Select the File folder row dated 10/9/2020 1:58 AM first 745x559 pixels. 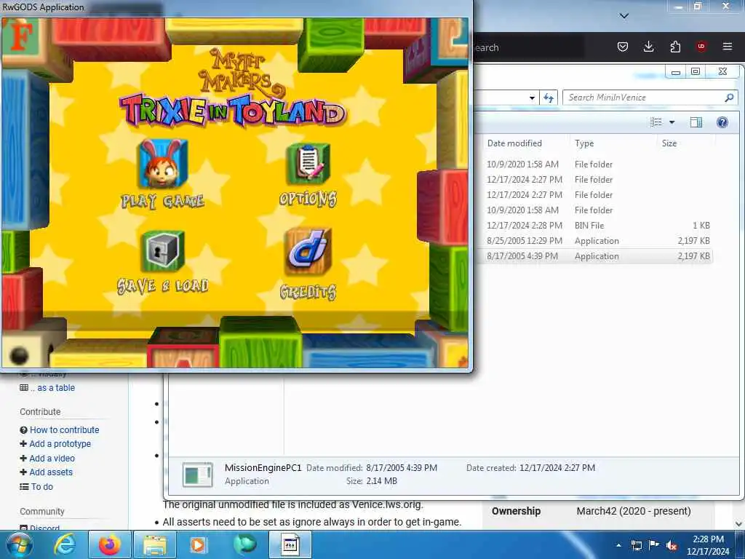pyautogui.click(x=598, y=164)
